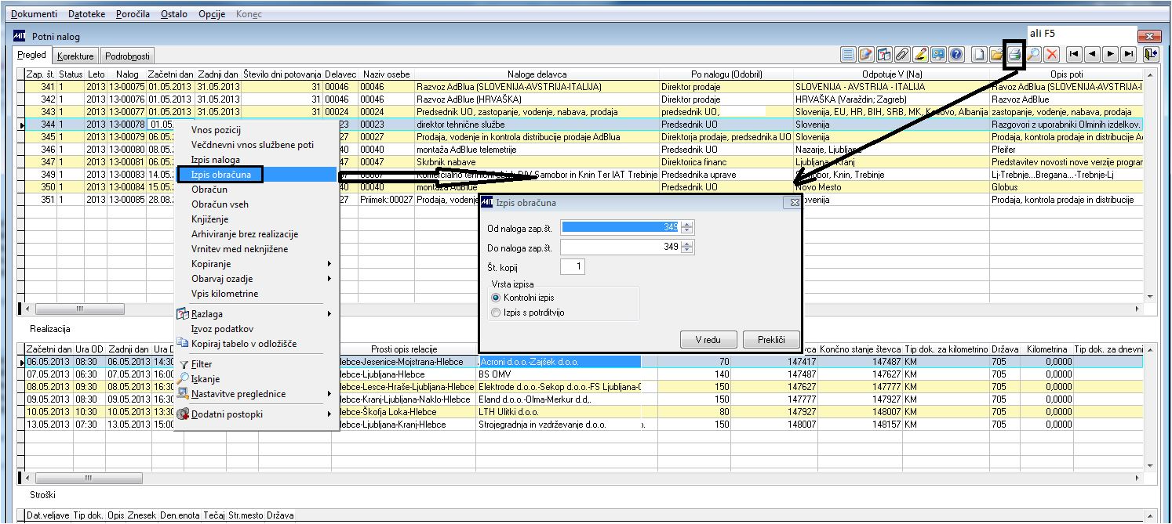Open Iskanje from context menu

[256, 379]
